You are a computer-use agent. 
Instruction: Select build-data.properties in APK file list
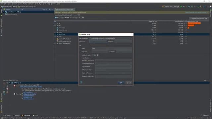click(65, 41)
